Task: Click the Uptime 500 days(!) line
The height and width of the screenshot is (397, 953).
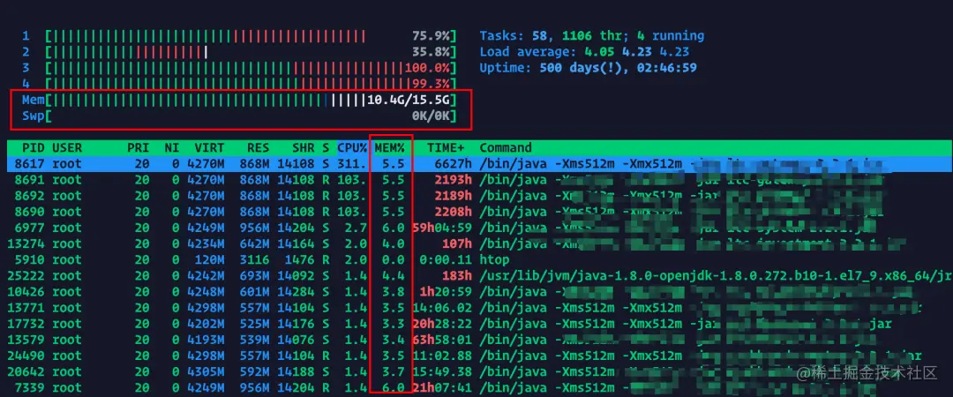Action: click(589, 67)
